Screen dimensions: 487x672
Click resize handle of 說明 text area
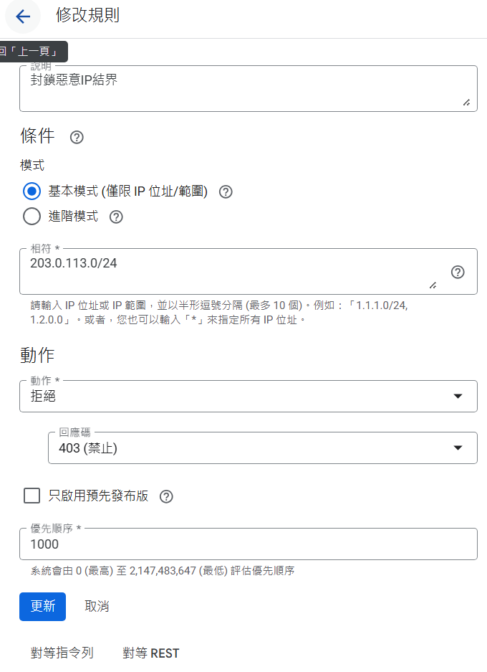pos(466,103)
